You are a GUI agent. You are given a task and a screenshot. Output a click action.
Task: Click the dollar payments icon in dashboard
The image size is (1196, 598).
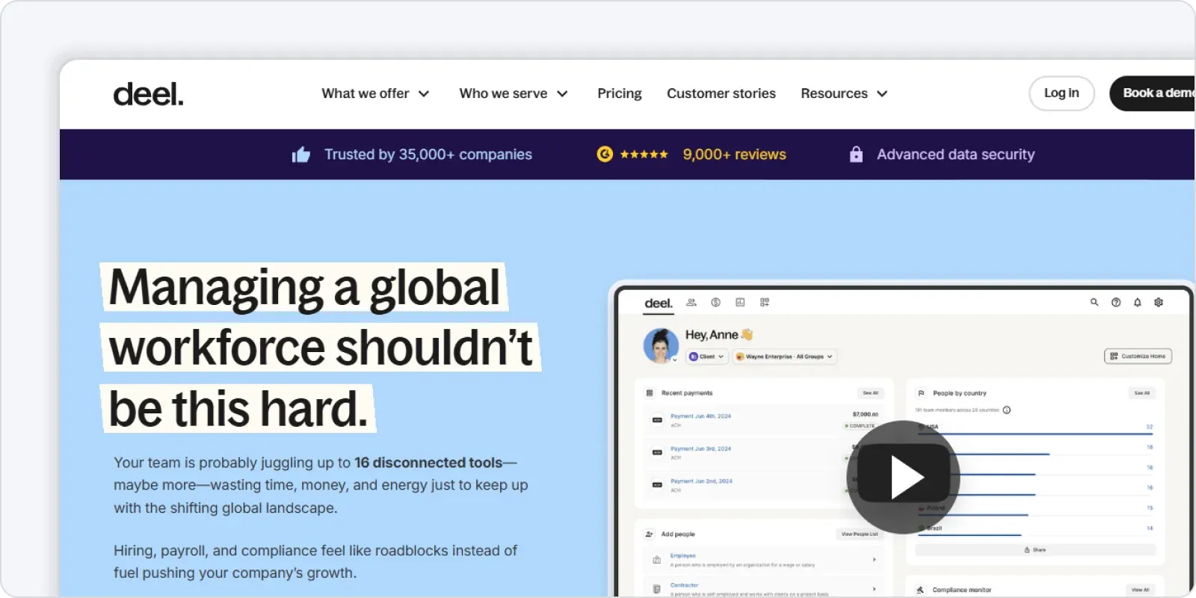tap(716, 303)
